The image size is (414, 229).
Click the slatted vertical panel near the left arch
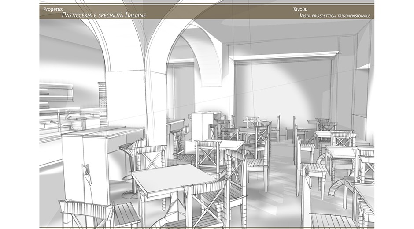103,104
